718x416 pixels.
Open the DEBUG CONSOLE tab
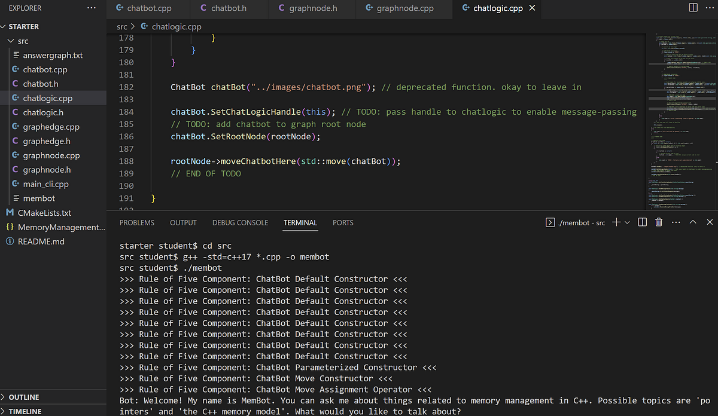point(240,222)
